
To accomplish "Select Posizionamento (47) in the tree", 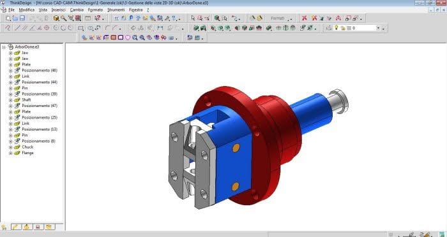I will tap(40, 106).
